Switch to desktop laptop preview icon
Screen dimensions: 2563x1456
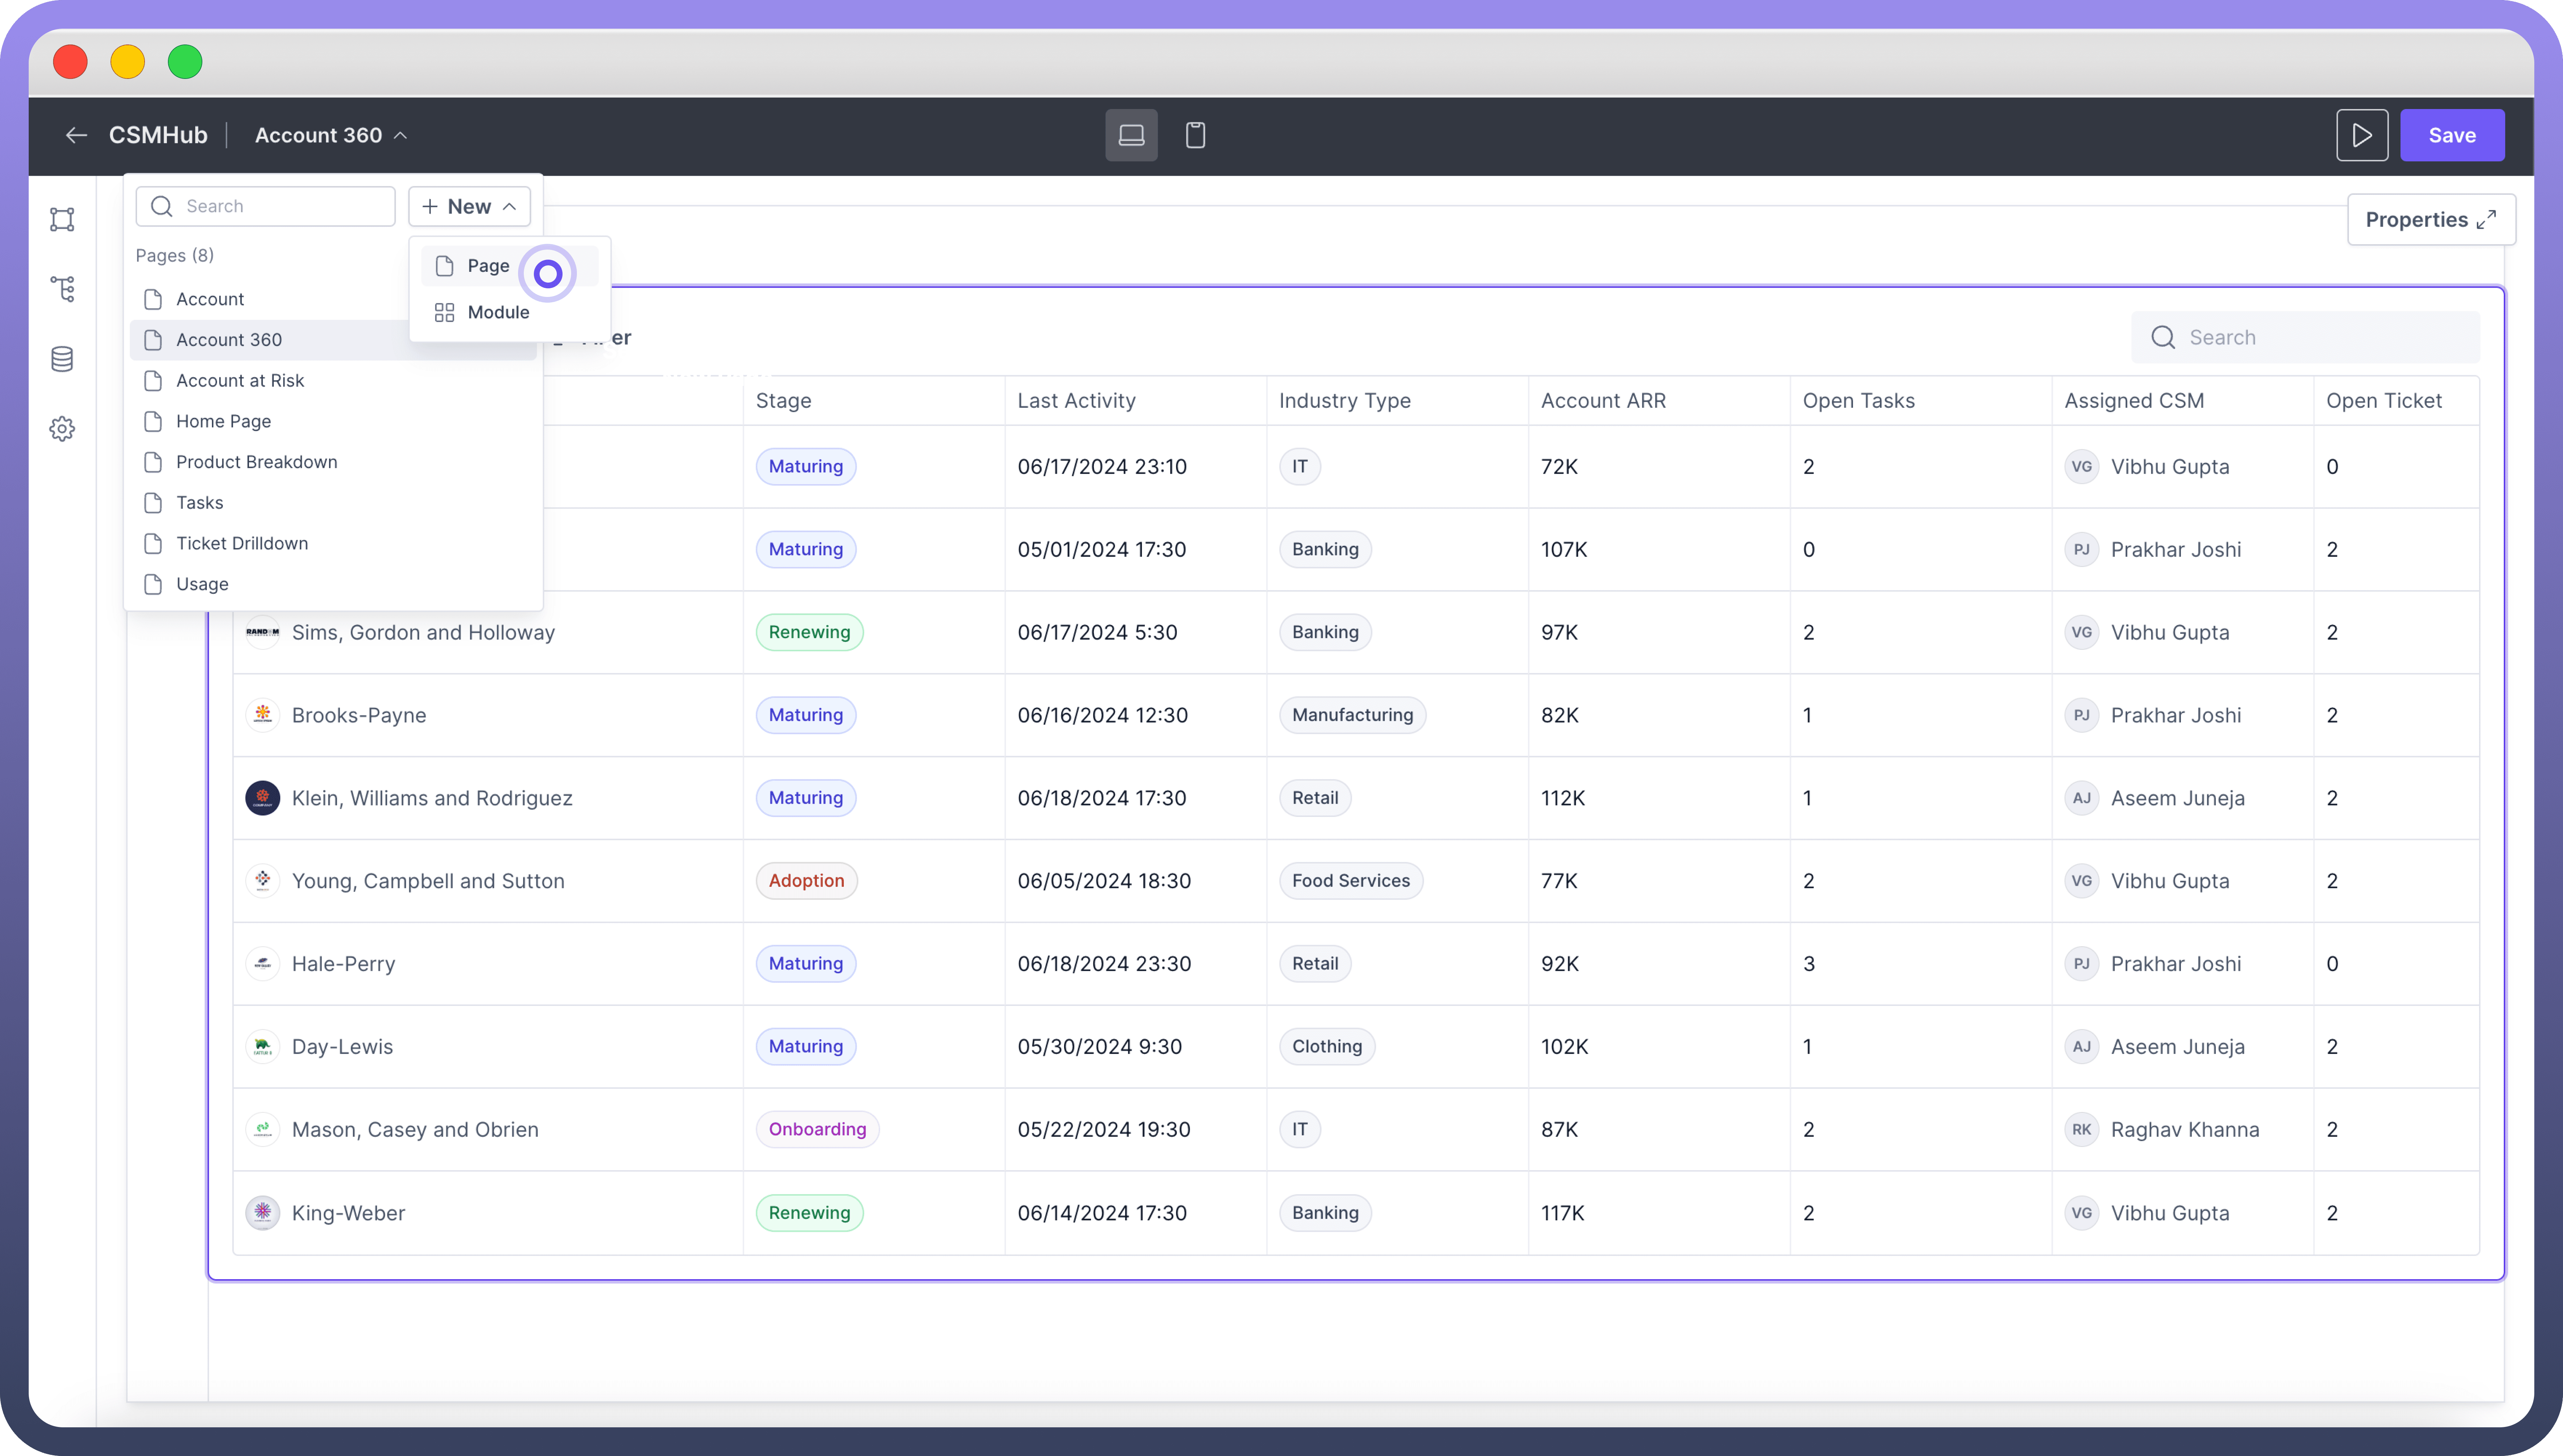click(1132, 135)
